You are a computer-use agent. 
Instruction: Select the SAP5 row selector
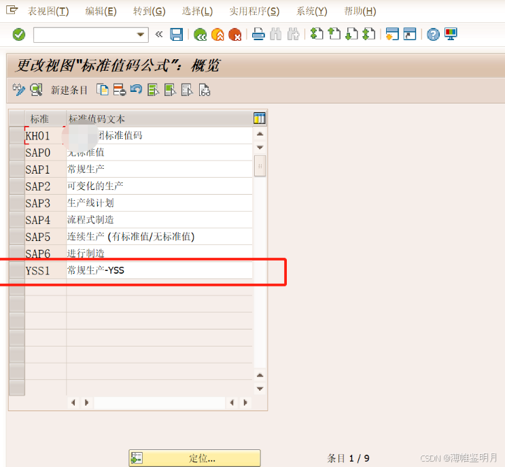click(x=17, y=236)
